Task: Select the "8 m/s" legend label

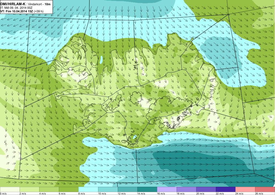Action: coord(82,194)
